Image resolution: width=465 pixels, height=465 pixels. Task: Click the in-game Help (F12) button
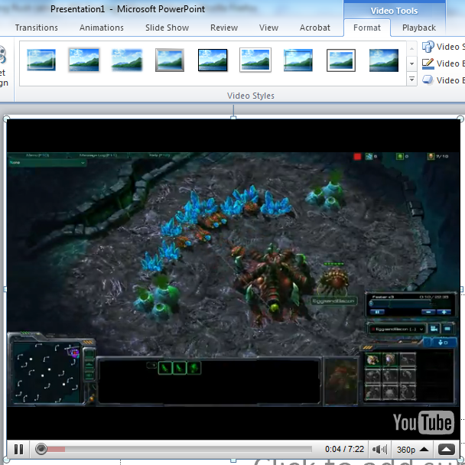tap(159, 155)
